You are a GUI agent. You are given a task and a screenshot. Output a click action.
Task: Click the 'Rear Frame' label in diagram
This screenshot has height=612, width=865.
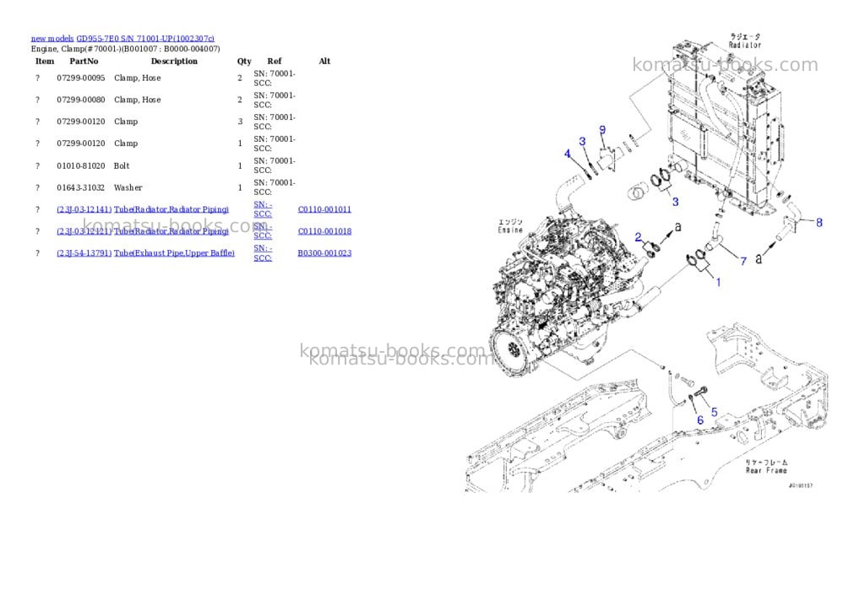pyautogui.click(x=766, y=470)
